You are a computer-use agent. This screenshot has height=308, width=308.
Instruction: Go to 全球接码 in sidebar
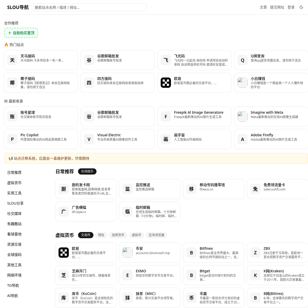point(14,255)
